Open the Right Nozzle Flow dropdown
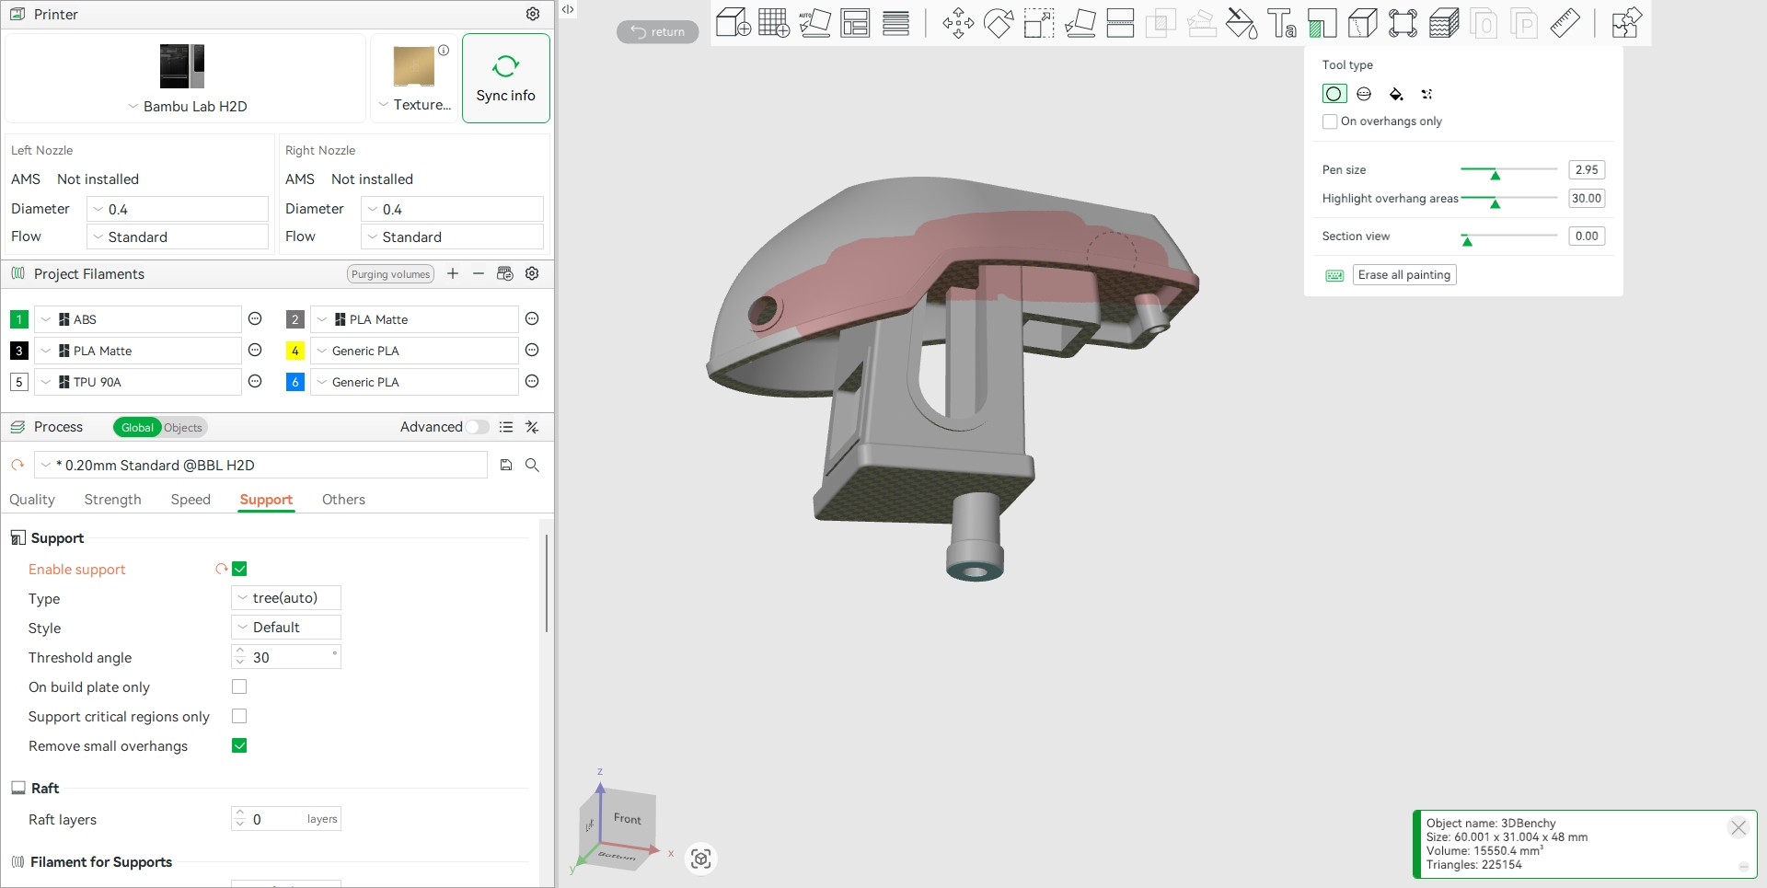The height and width of the screenshot is (888, 1767). 452,236
